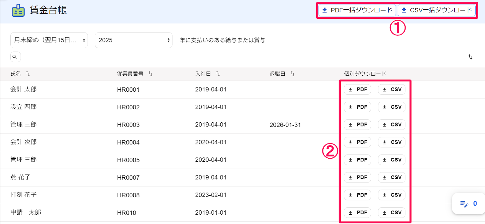Download CSV for 打刻 花子 HR0008

(392, 195)
